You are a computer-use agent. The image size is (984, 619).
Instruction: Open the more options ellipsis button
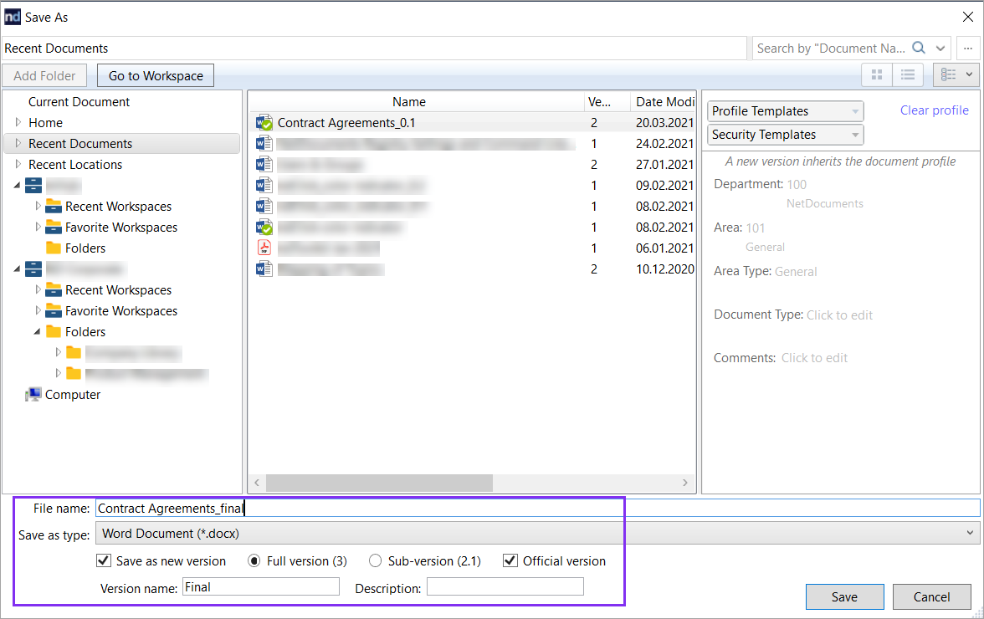point(967,49)
